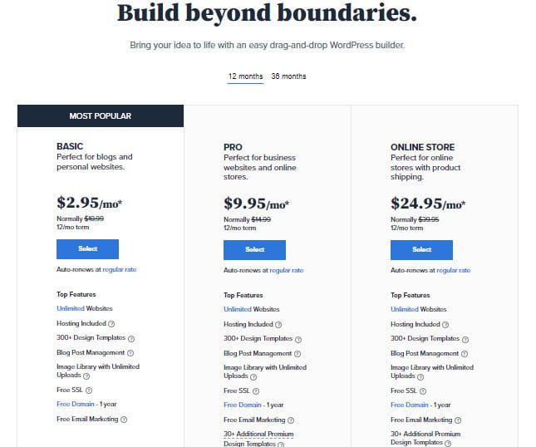Click info icon next to Online Store Hosting Included

(x=445, y=325)
